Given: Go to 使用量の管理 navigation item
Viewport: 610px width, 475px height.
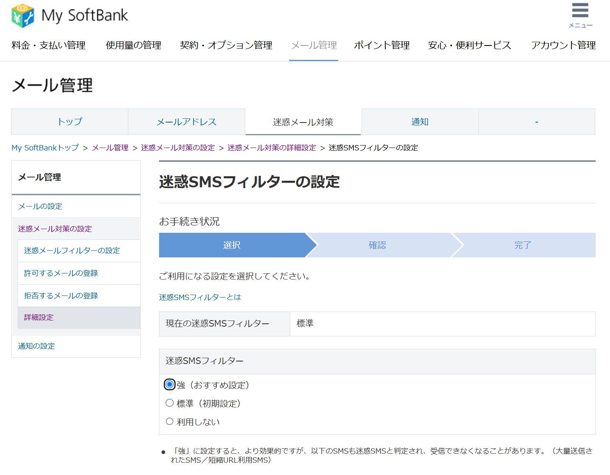Looking at the screenshot, I should click(133, 45).
